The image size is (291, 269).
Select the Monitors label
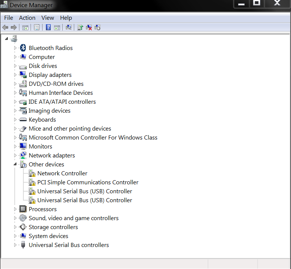point(40,147)
